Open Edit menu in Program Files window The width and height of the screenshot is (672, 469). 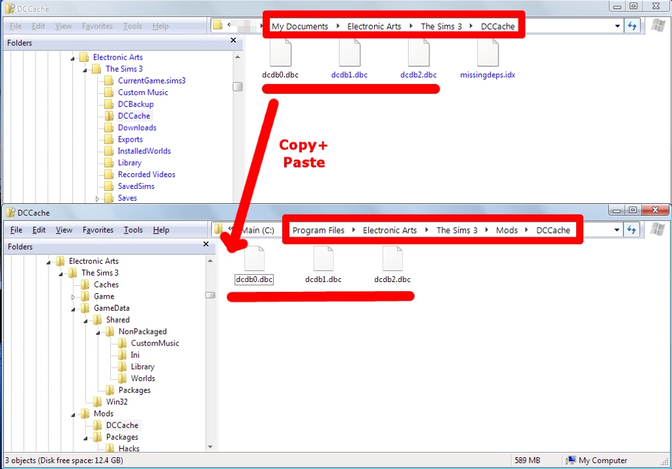pos(39,230)
